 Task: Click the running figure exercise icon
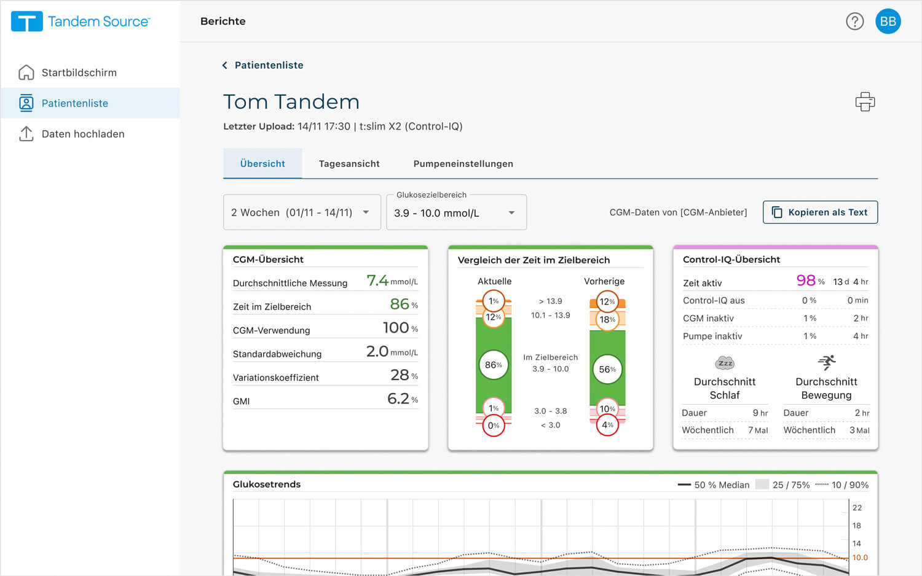pos(827,362)
